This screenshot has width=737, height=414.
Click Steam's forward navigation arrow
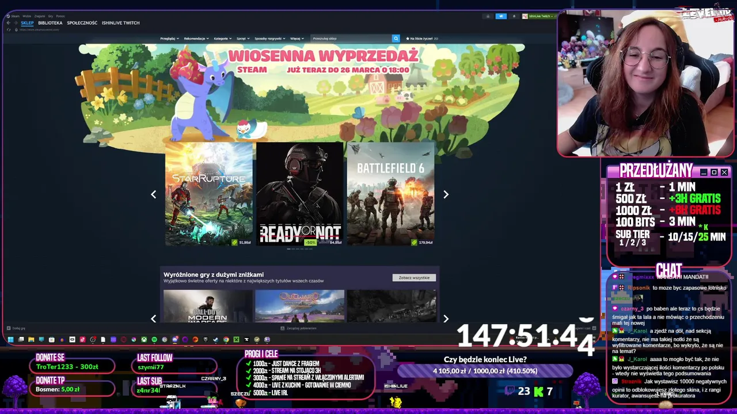point(16,23)
